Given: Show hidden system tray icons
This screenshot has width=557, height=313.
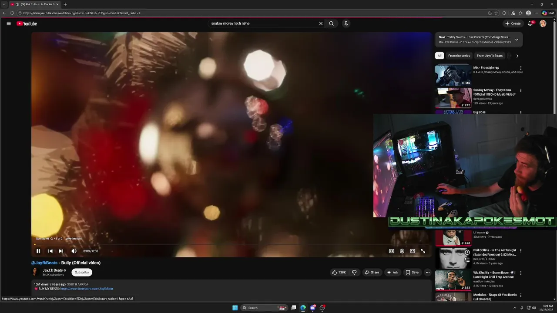Looking at the screenshot, I should tap(515, 308).
